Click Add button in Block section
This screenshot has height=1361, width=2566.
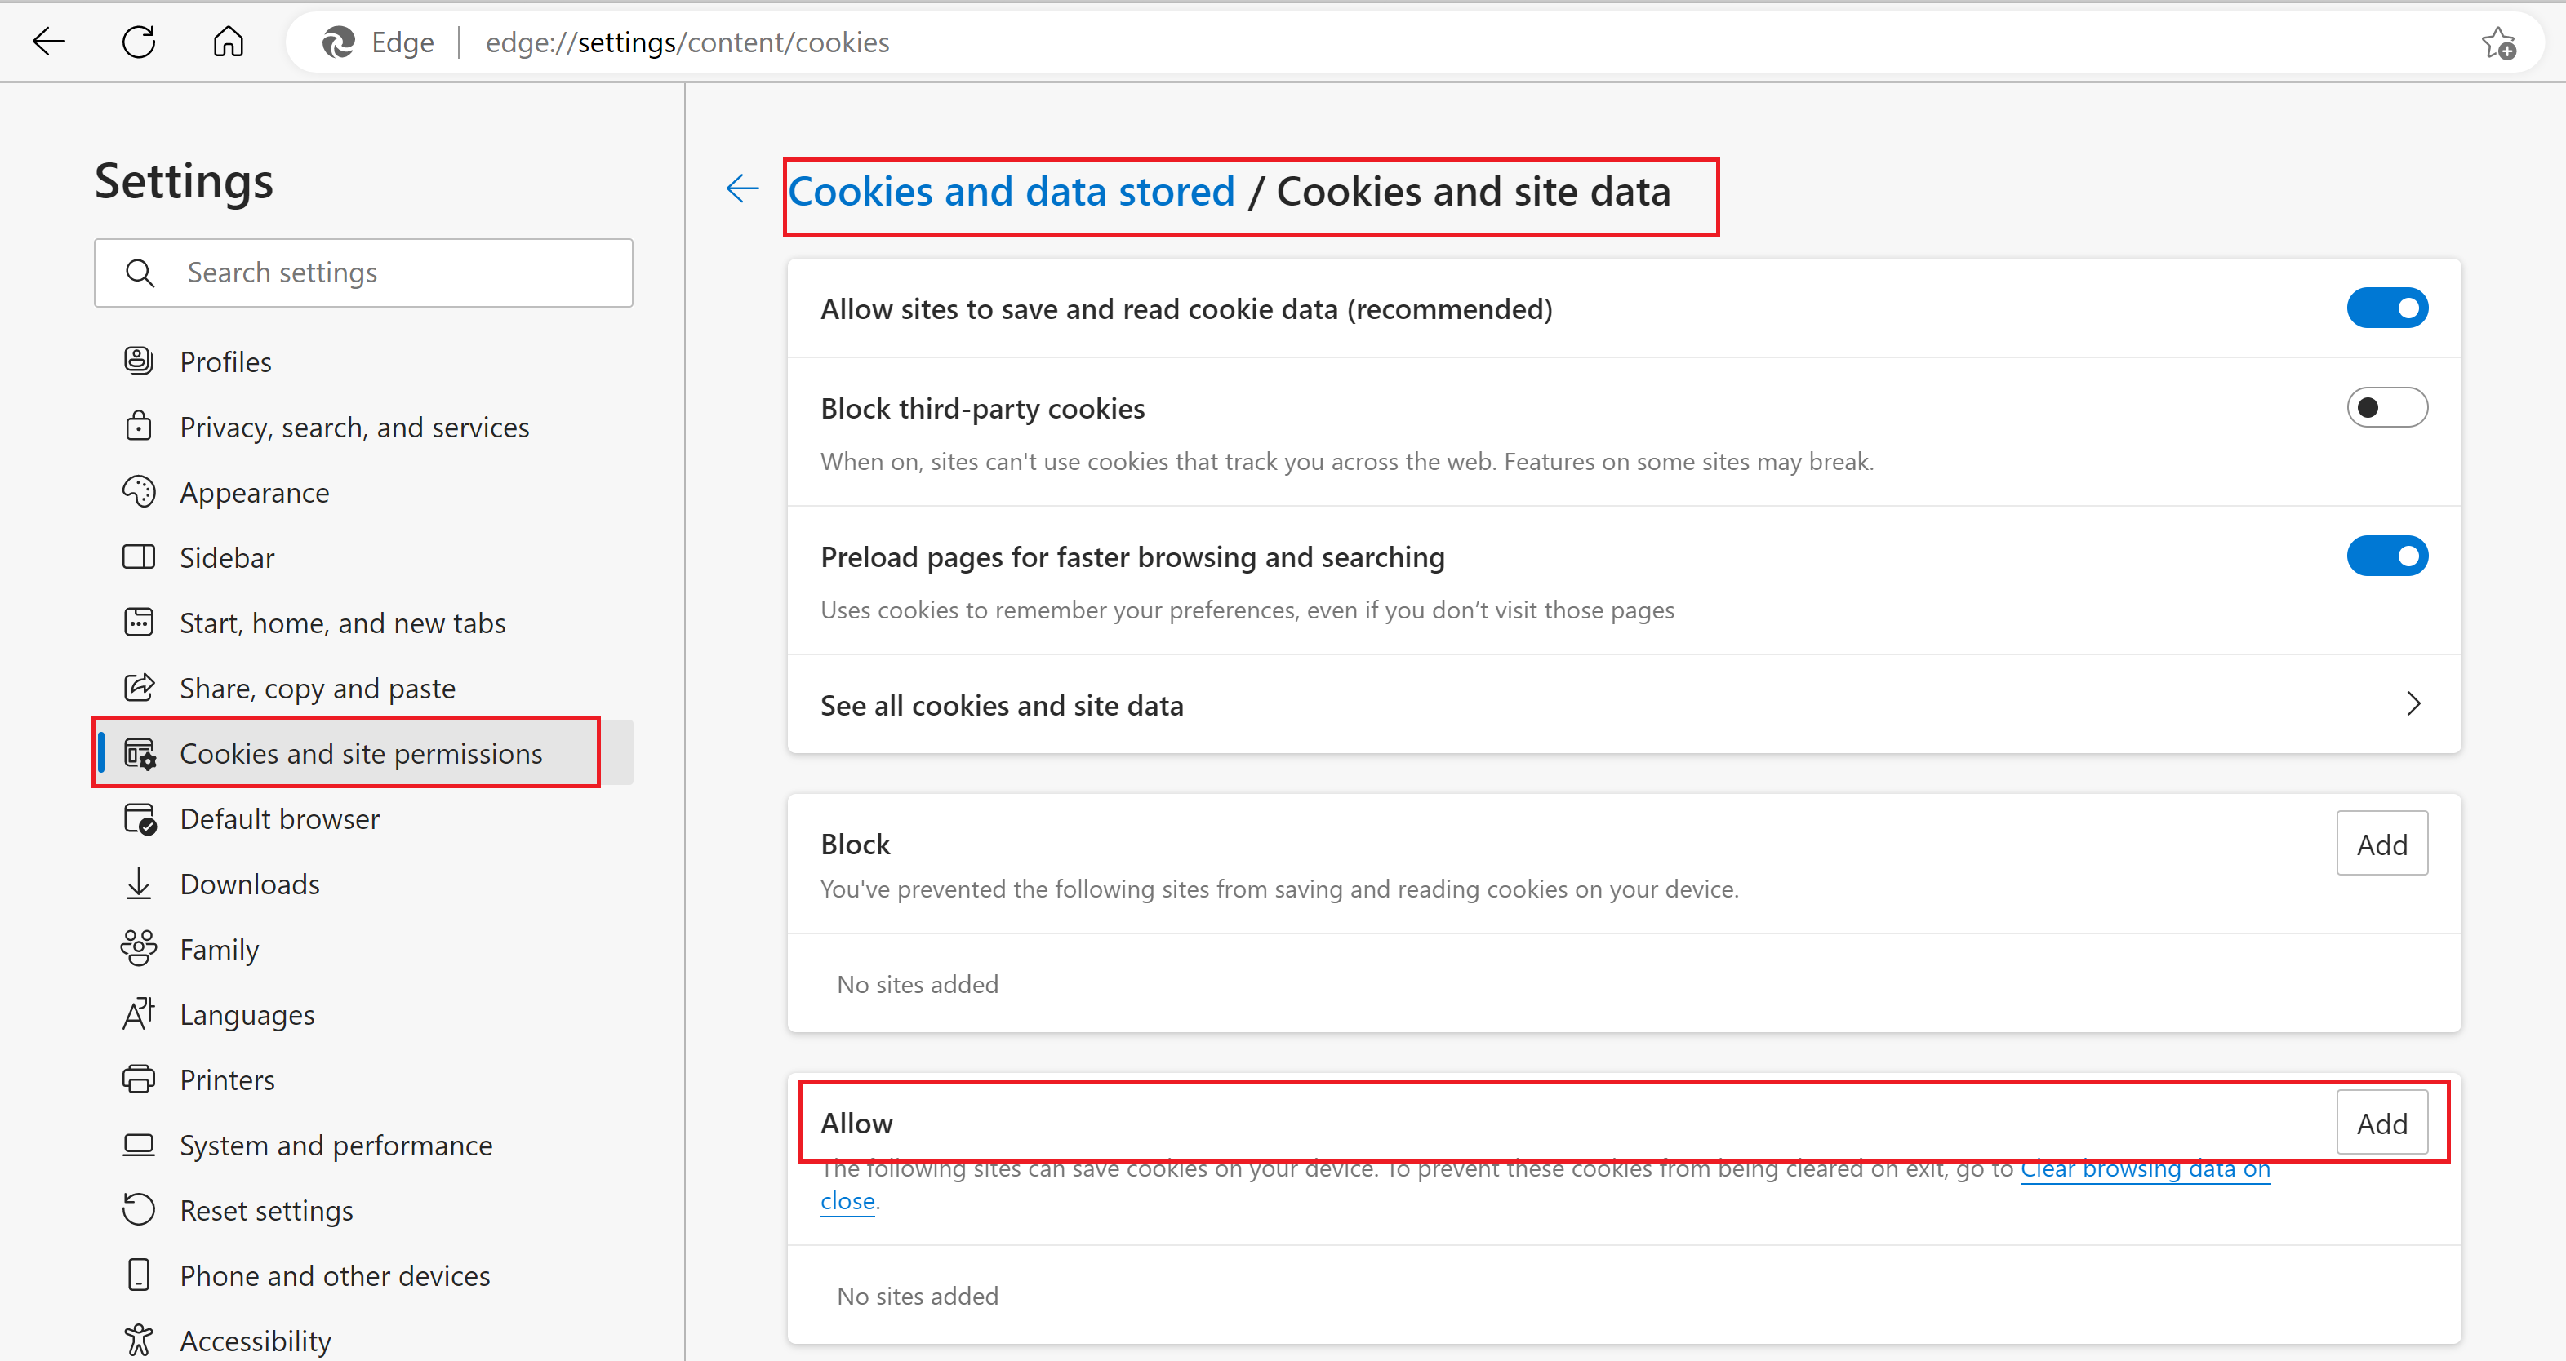[x=2381, y=845]
